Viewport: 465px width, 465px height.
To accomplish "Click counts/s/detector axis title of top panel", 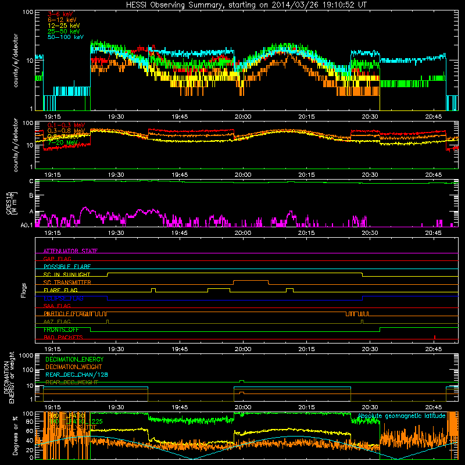I will pyautogui.click(x=16, y=60).
